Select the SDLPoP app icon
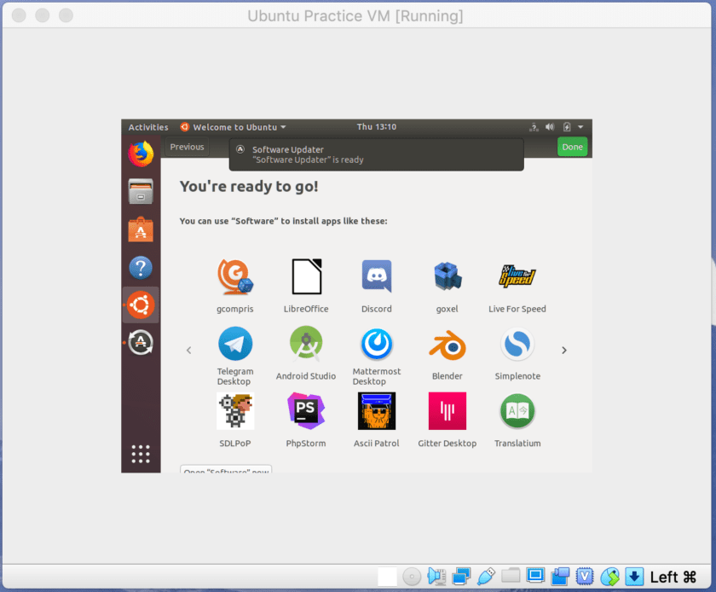 [235, 411]
